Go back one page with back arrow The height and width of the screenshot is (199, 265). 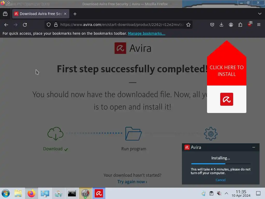[x=6, y=25]
